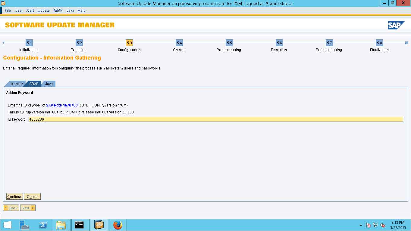Image resolution: width=411 pixels, height=231 pixels.
Task: Launch Firefox from the taskbar
Action: 118,225
